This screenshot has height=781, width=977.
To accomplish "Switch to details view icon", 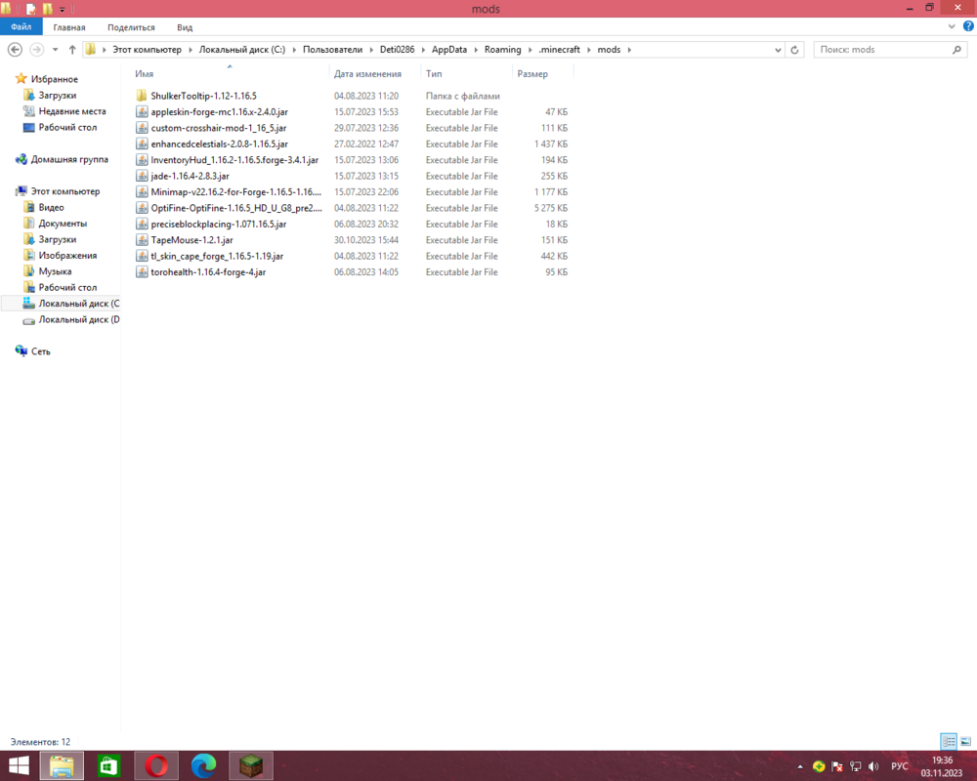I will [x=949, y=741].
